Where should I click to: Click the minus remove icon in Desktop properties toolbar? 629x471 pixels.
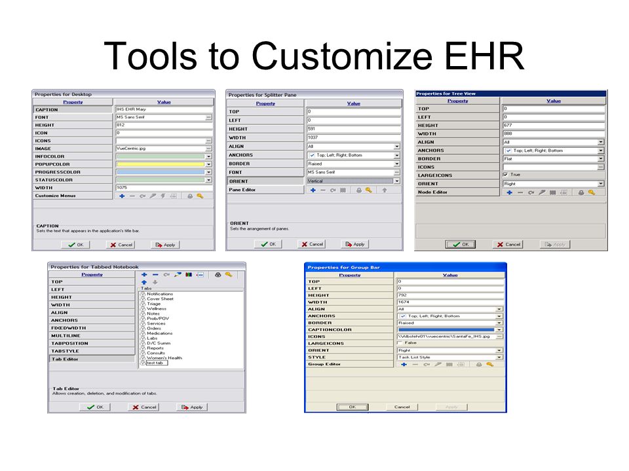(132, 196)
